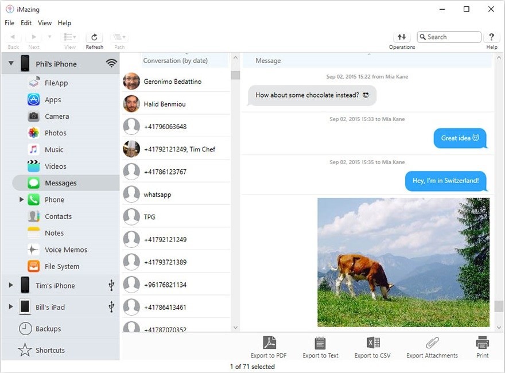Click Export Attachments paperclip icon

[432, 343]
